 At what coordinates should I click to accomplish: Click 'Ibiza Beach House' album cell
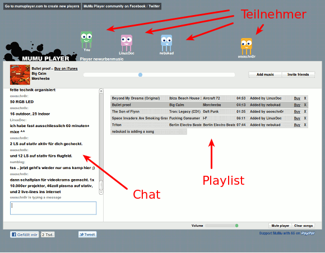coord(185,98)
